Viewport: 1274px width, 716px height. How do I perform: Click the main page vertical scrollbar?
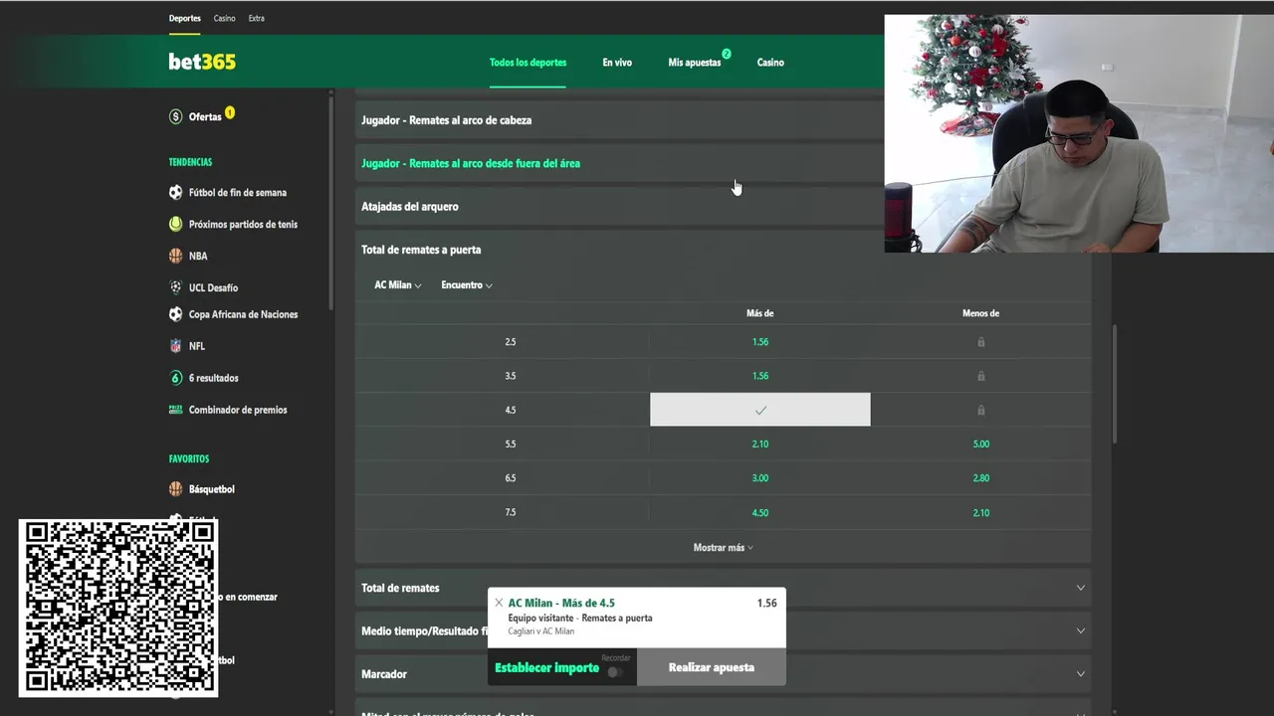coord(1115,384)
